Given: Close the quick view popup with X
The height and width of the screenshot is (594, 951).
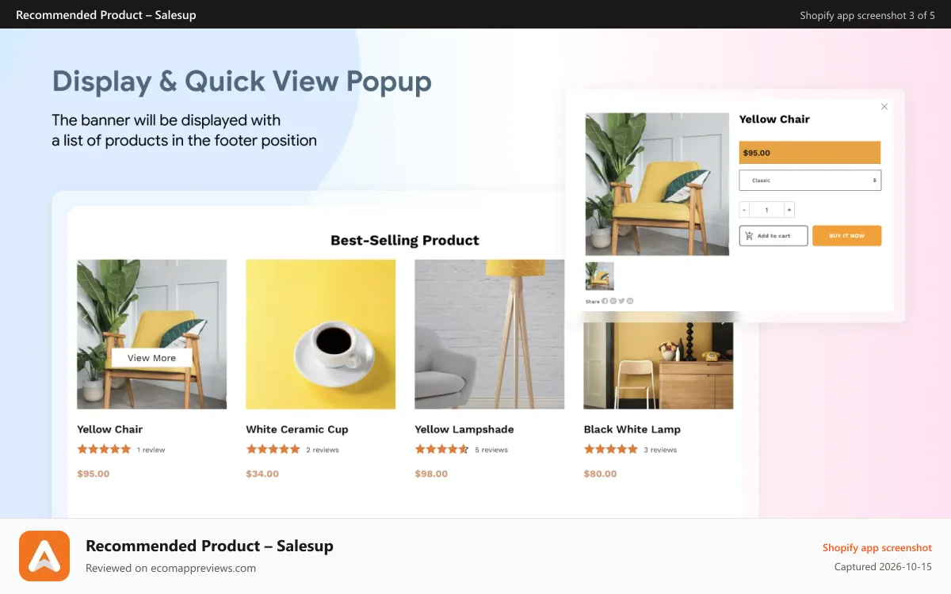Looking at the screenshot, I should point(884,106).
